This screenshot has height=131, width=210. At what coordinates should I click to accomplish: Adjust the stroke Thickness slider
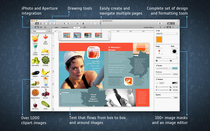[x=163, y=74]
